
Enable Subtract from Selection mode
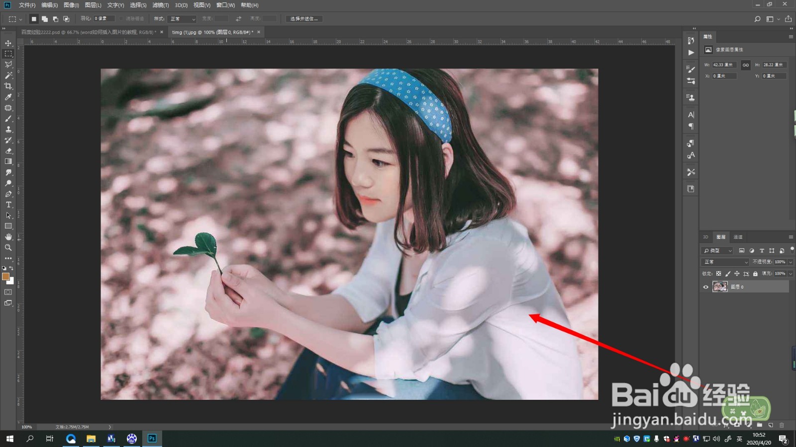[55, 19]
